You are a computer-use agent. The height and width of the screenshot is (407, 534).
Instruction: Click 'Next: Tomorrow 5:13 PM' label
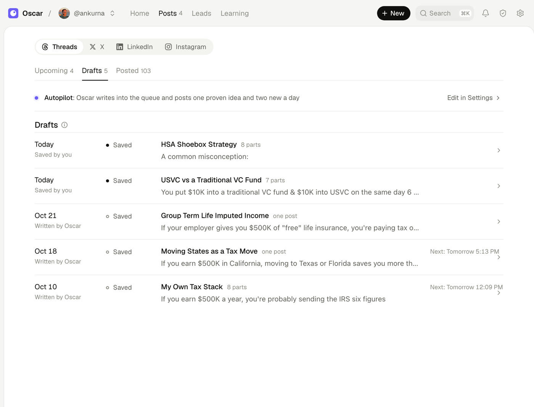(465, 252)
